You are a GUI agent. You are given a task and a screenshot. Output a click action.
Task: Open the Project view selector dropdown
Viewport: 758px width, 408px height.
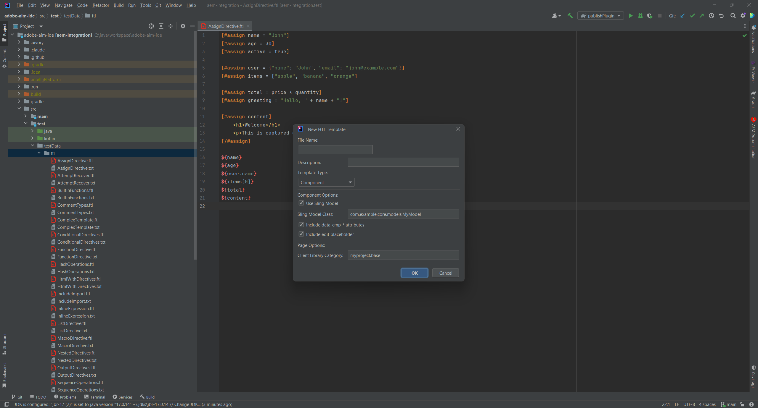pyautogui.click(x=28, y=26)
